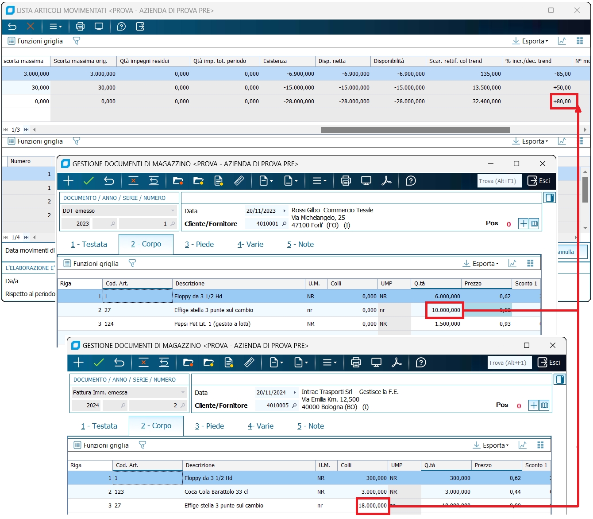Click the help icon in the Fattura Imm. emessa toolbar
Screen dimensions: 593x519
pos(421,363)
